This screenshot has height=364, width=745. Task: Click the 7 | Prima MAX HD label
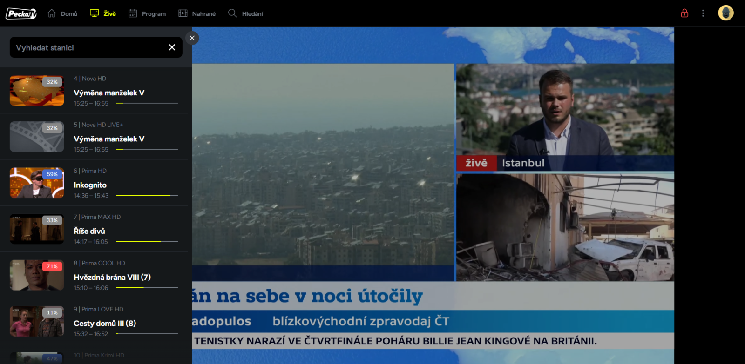tap(97, 217)
